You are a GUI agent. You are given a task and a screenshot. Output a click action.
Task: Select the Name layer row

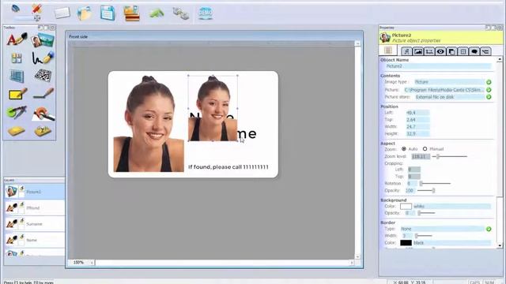coord(35,240)
